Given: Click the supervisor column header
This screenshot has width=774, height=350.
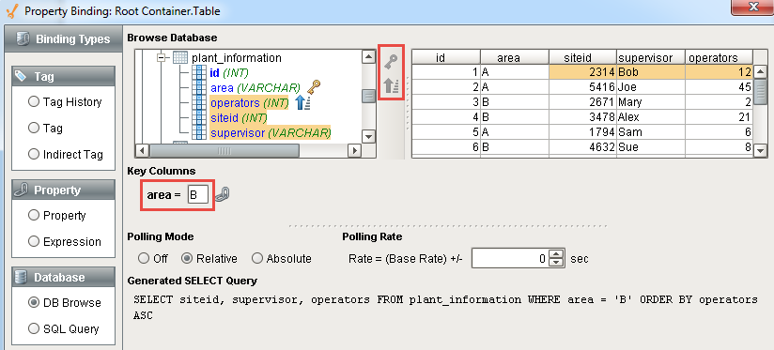Looking at the screenshot, I should pyautogui.click(x=651, y=57).
